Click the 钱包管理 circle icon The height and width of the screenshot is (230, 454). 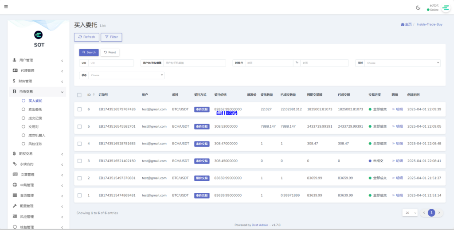coord(15,227)
